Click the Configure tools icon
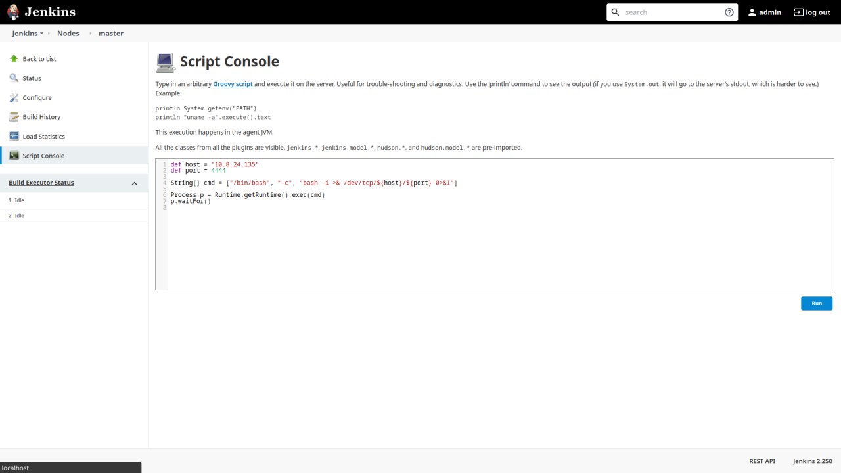Viewport: 841px width, 473px height. 14,97
